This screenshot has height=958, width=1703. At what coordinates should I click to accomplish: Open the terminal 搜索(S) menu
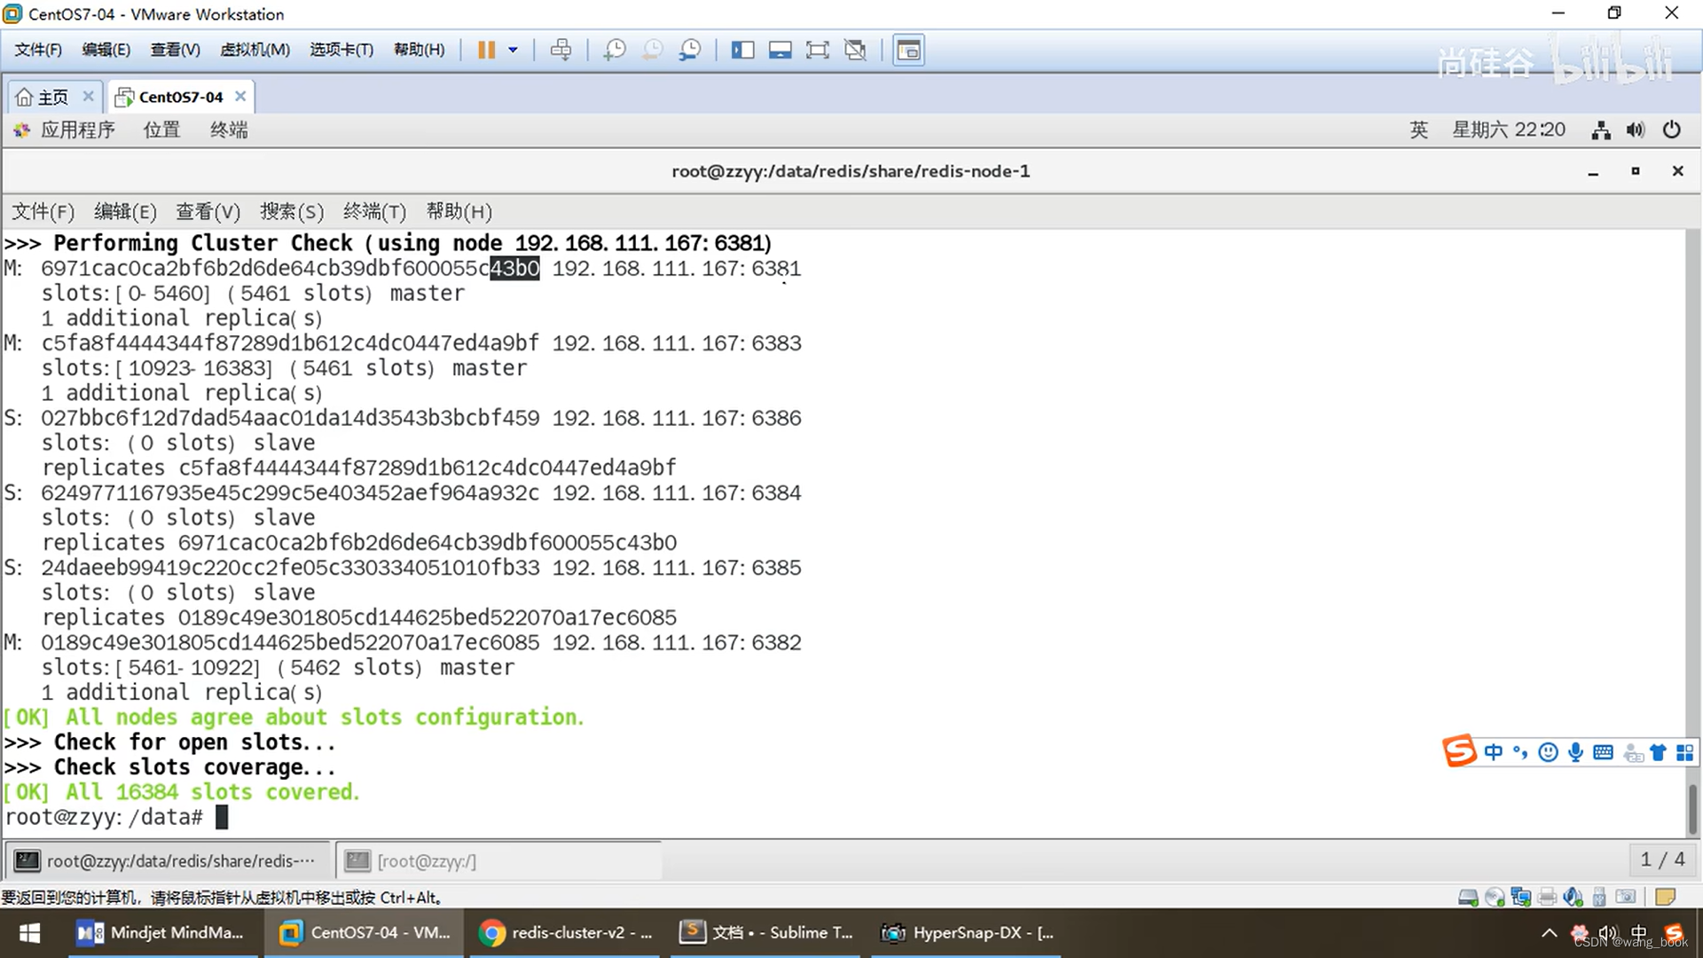[x=291, y=211]
